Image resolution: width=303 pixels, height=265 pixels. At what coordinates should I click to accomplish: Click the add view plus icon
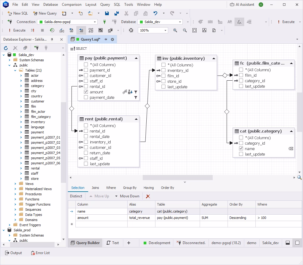click(129, 243)
